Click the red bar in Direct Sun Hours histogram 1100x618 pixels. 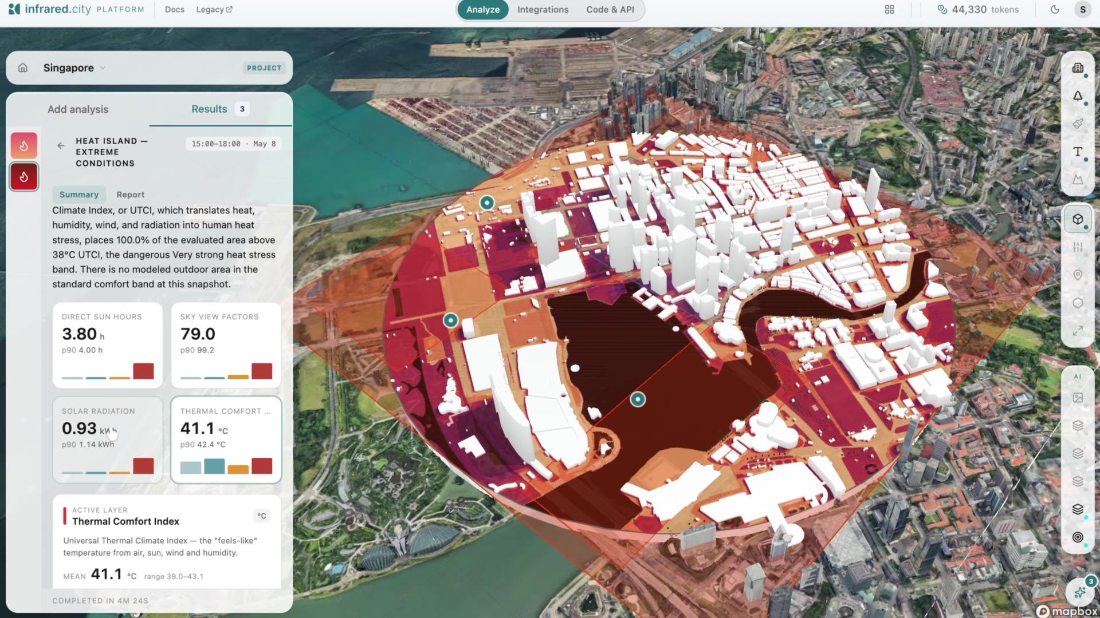143,371
